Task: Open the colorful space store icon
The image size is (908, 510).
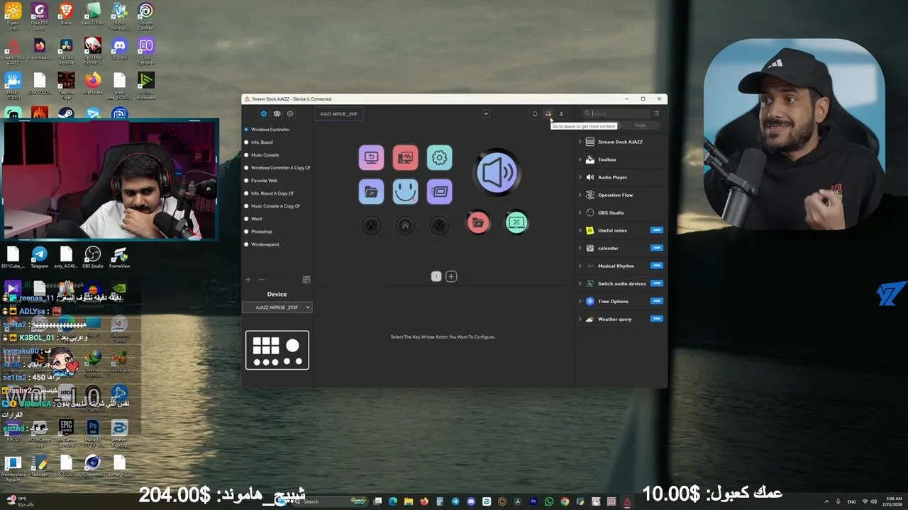Action: [548, 113]
